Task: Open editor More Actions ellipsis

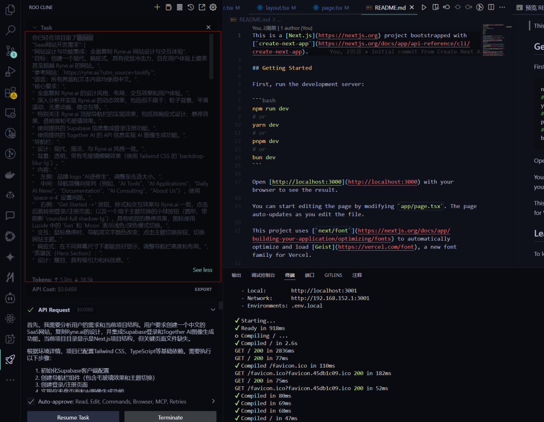Action: [x=502, y=7]
